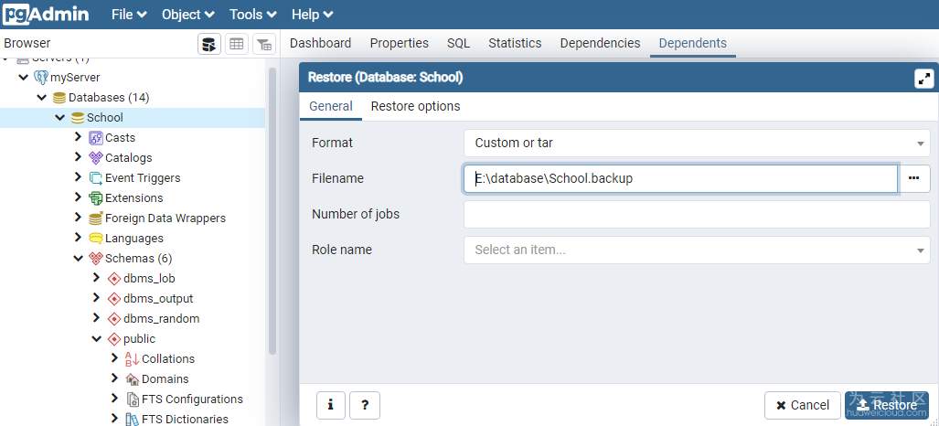The image size is (939, 426).
Task: Click the View Data table icon
Action: pyautogui.click(x=237, y=44)
